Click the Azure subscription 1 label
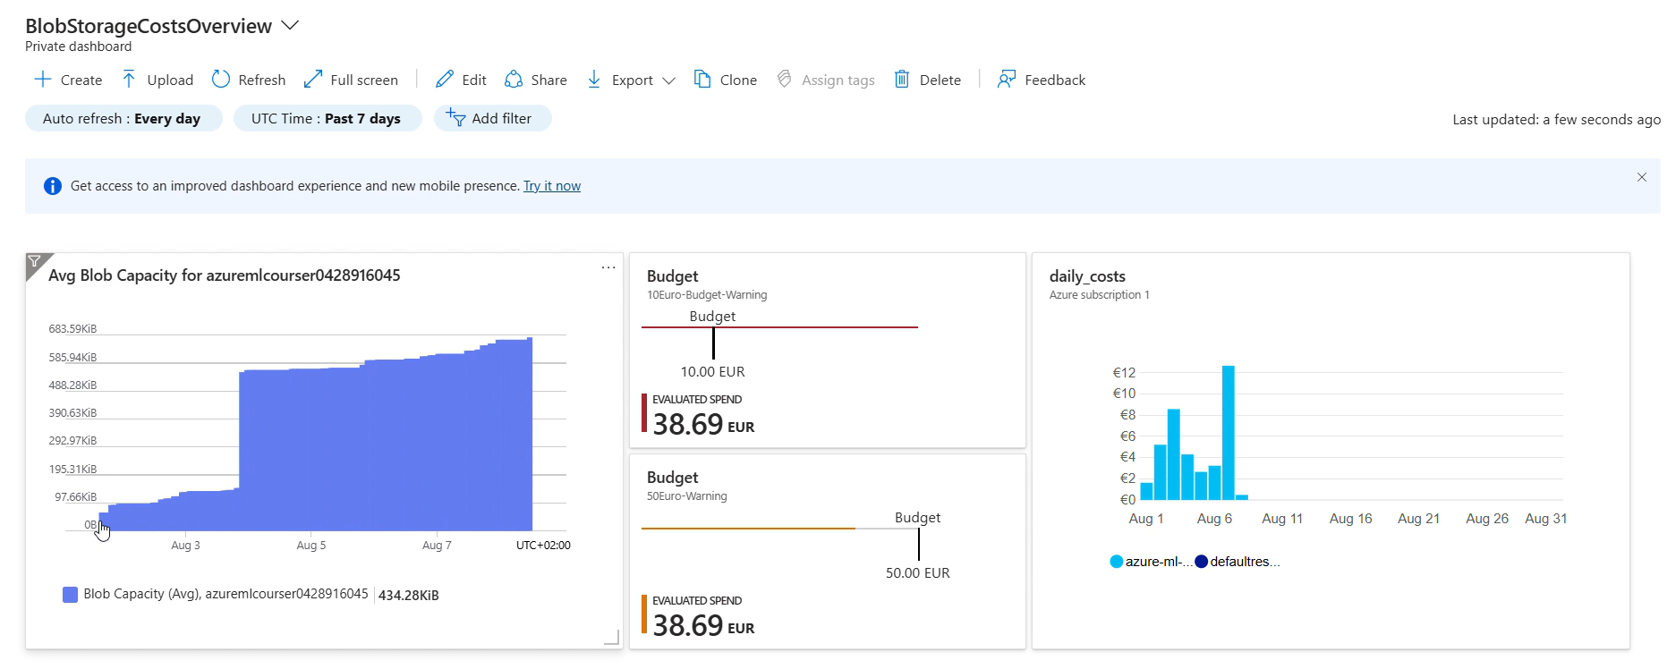 (x=1100, y=295)
